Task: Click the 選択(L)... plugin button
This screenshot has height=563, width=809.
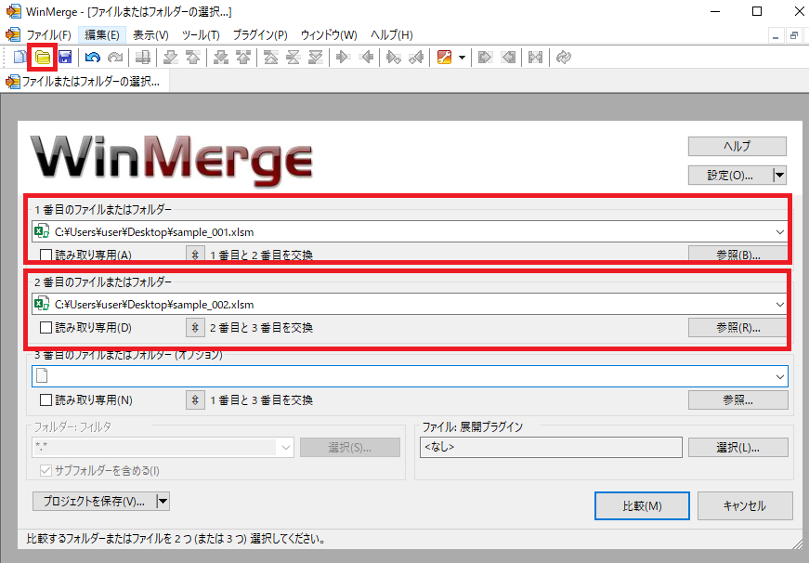Action: pos(737,448)
